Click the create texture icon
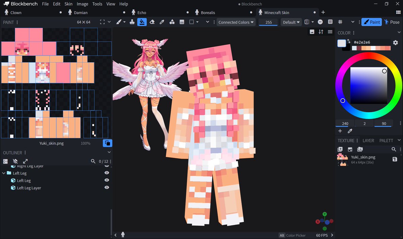This screenshot has width=403, height=239. click(340, 149)
